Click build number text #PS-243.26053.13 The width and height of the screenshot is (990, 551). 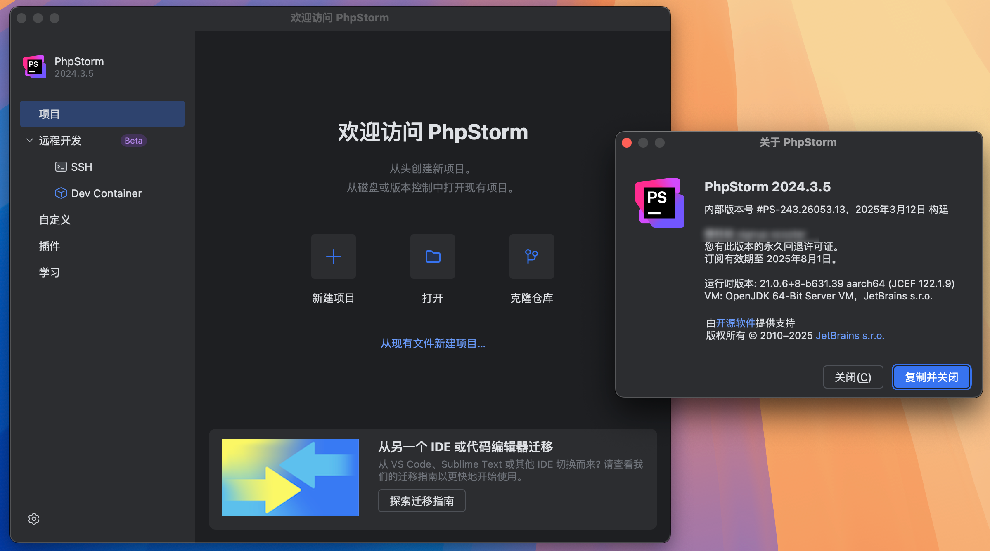[801, 209]
